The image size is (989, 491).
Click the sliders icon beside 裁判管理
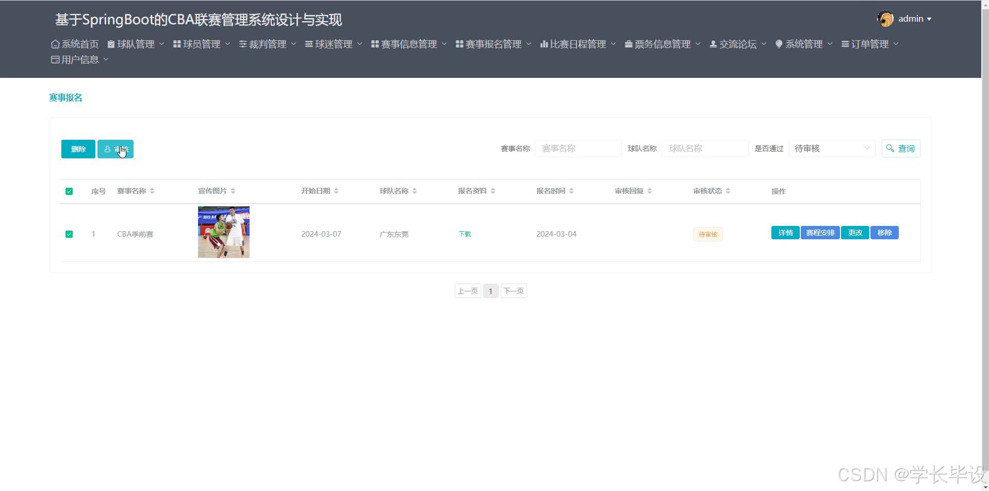(243, 44)
